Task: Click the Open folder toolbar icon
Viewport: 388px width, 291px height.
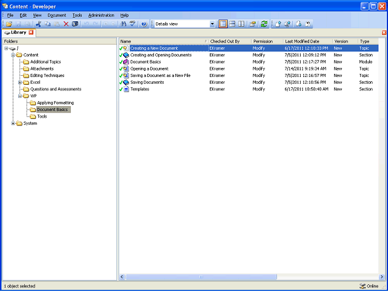Action: coord(9,24)
